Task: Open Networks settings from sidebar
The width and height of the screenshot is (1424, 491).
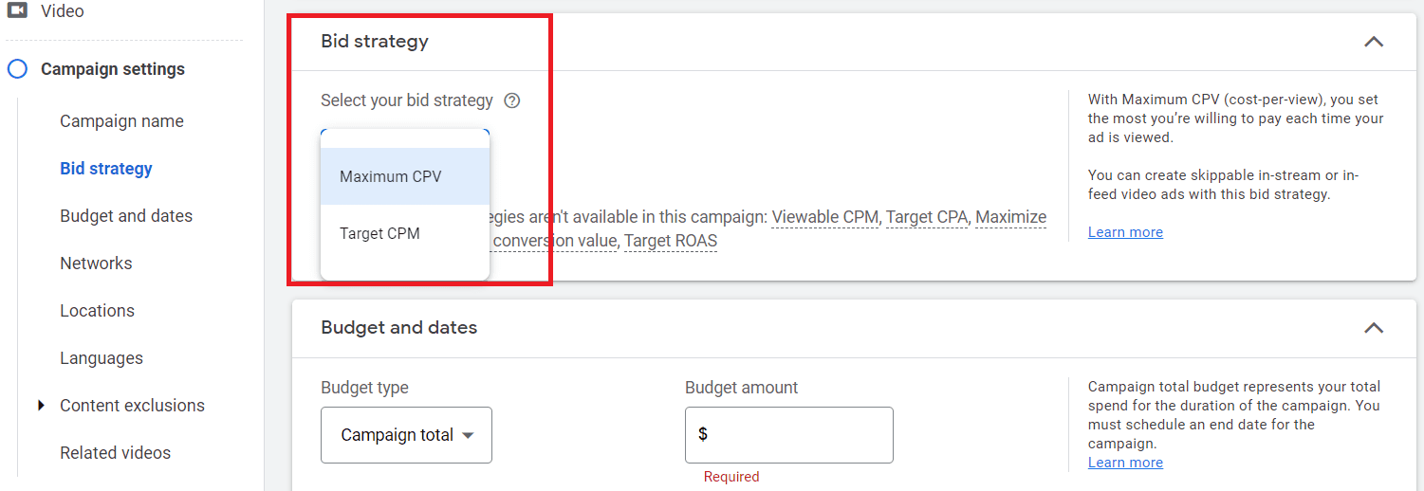Action: (96, 264)
